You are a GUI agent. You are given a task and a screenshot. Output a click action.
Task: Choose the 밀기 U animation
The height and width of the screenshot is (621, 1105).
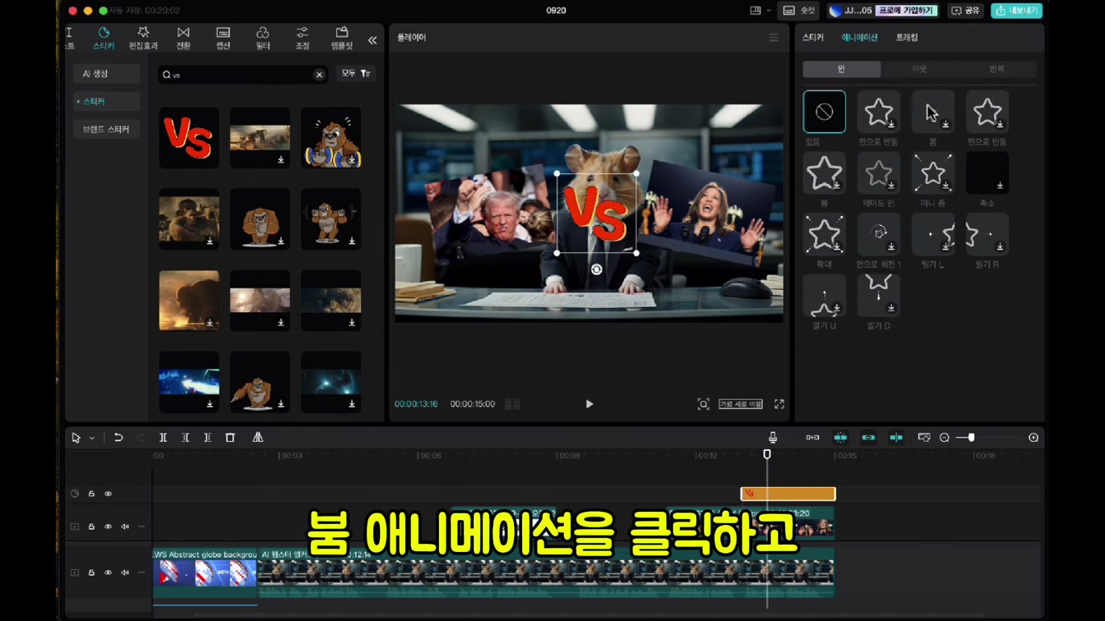(x=825, y=296)
